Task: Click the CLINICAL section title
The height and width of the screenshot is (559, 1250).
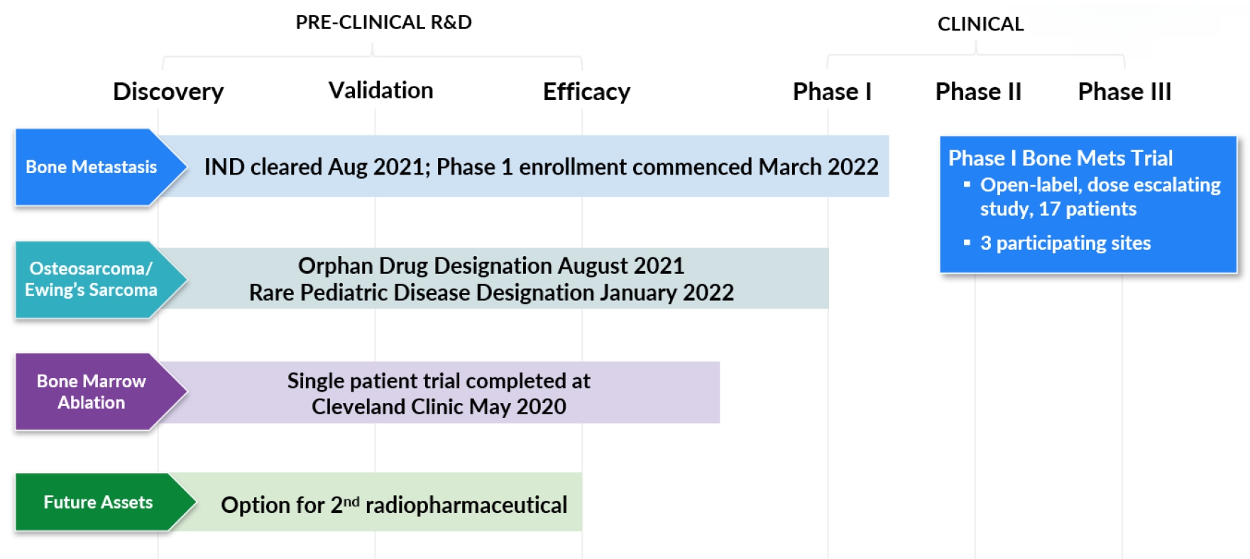Action: coord(980,24)
